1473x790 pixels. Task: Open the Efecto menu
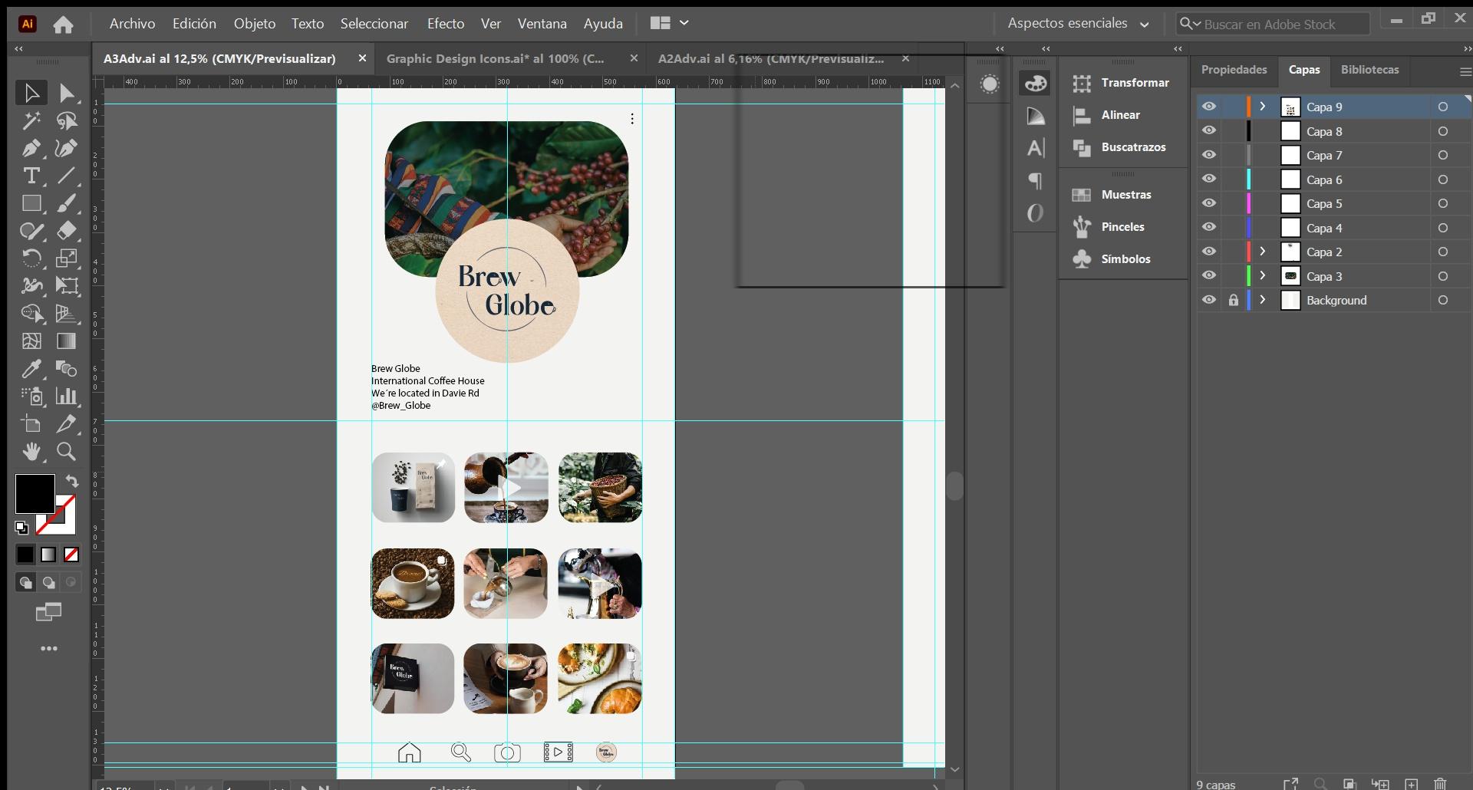point(446,24)
